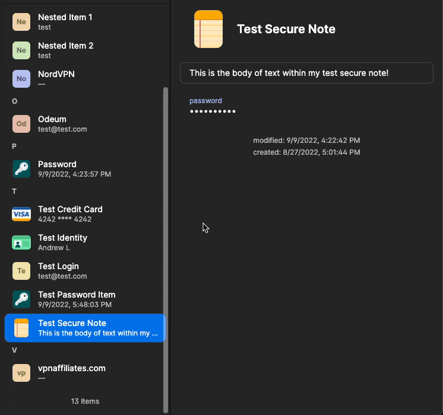Click the Test Secure Note title heading
Screen dimensions: 443x415
(x=286, y=29)
